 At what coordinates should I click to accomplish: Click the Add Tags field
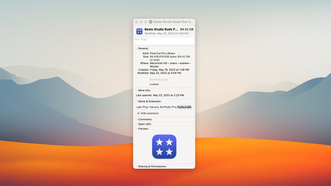click(x=164, y=41)
